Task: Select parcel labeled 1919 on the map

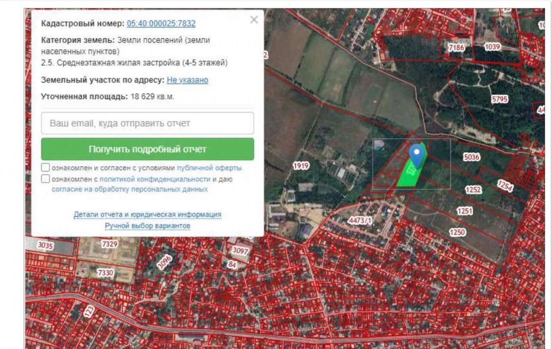Action: 301,165
